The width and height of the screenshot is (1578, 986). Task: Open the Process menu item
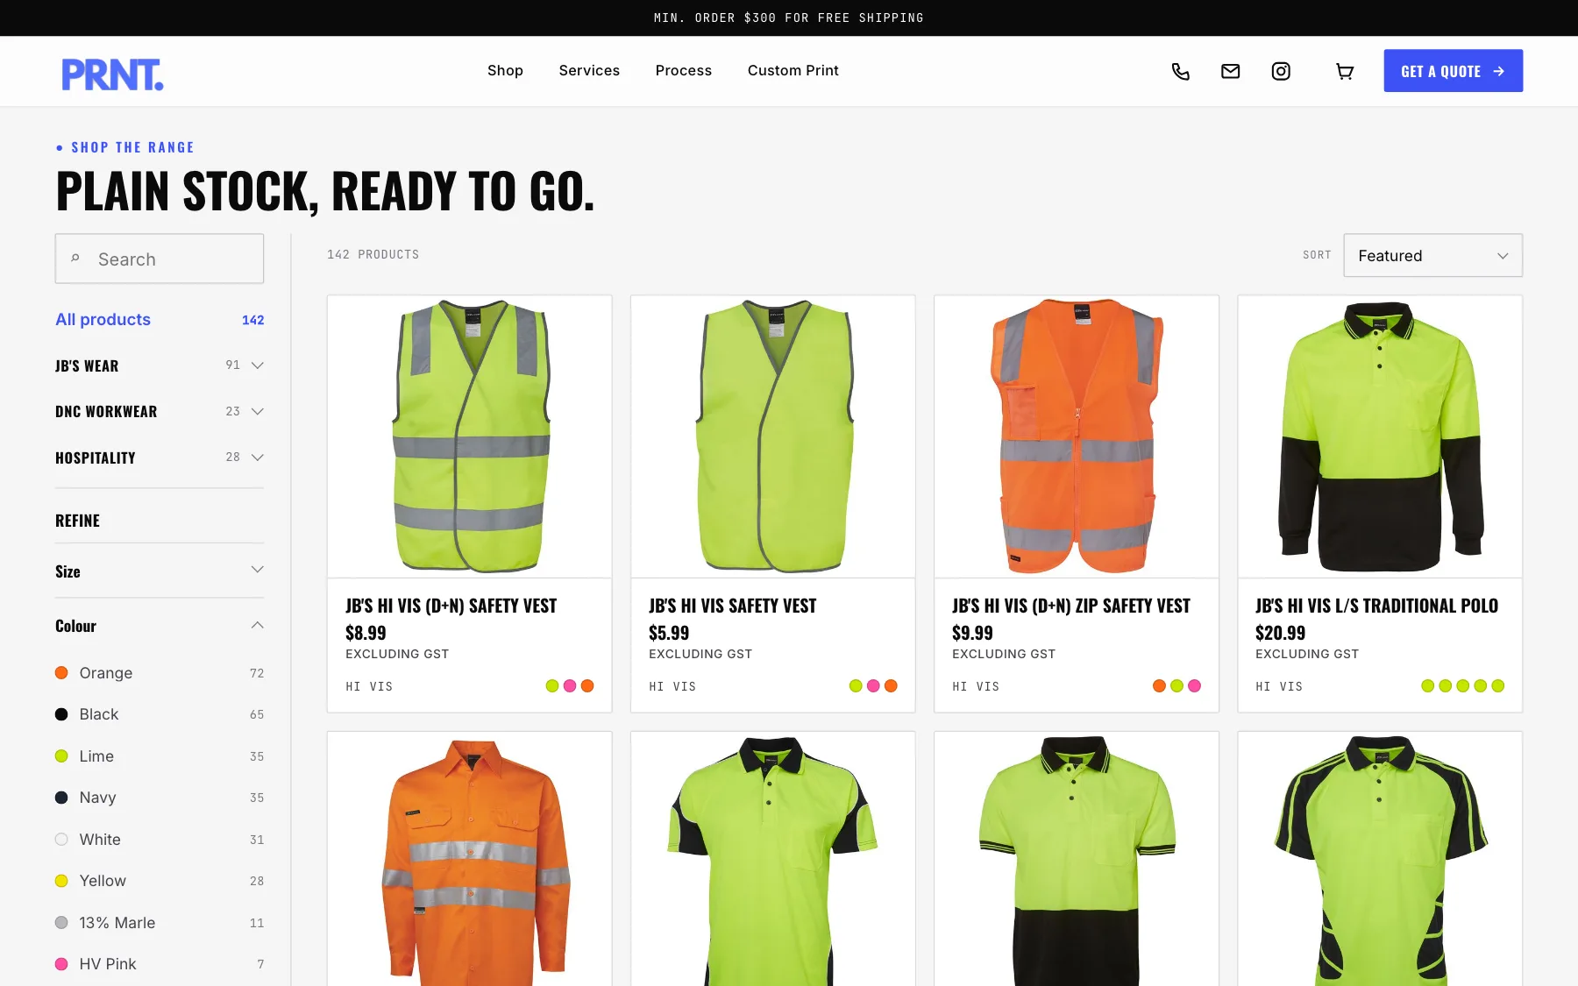(x=683, y=70)
